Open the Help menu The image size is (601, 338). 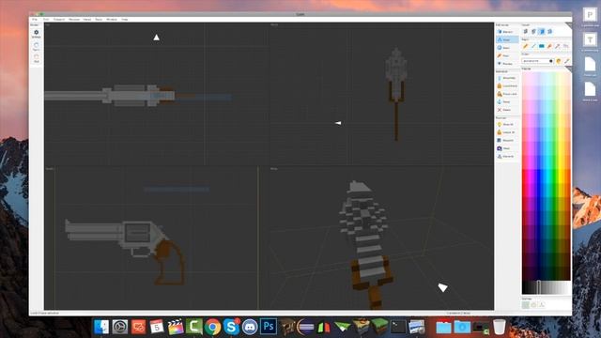coord(125,19)
